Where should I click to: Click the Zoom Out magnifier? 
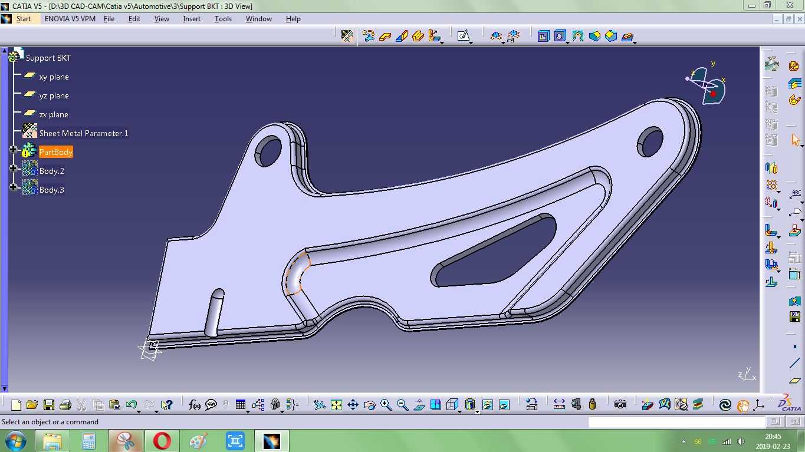(403, 405)
